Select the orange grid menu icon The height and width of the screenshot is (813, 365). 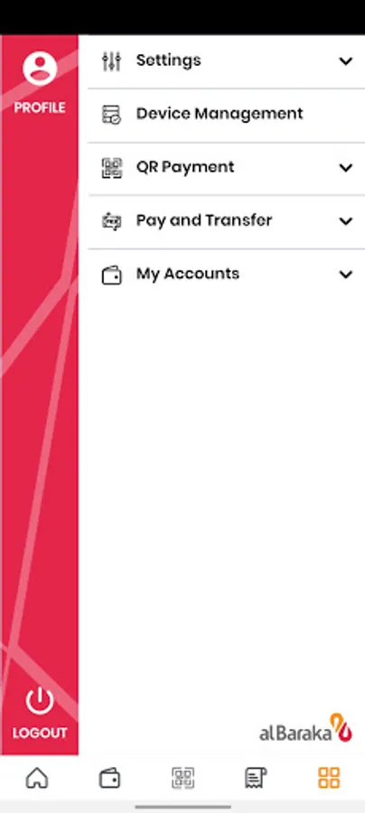329,779
